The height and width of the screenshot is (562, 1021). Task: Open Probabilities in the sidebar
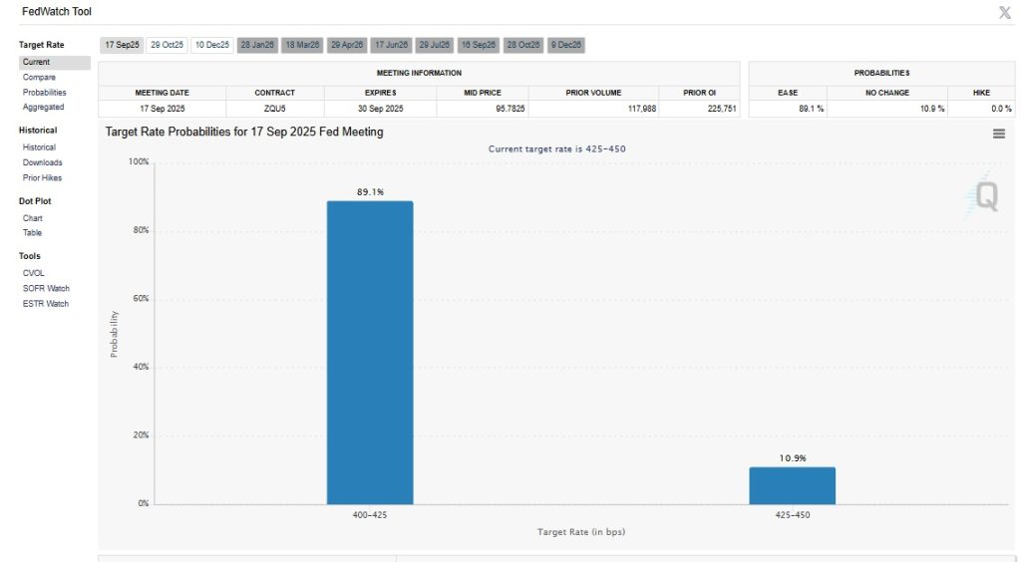click(45, 92)
